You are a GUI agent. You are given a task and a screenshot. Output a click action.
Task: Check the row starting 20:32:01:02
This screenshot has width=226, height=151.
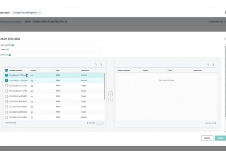click(6, 101)
